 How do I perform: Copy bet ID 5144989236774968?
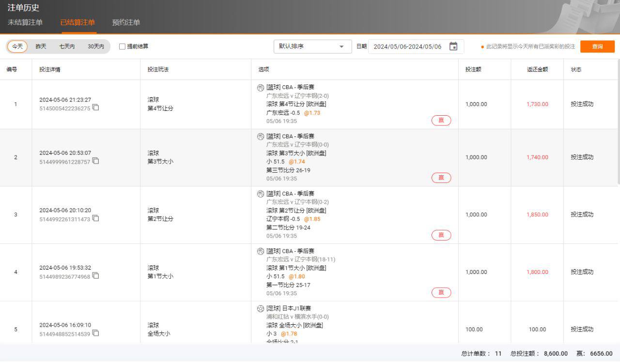pos(96,276)
